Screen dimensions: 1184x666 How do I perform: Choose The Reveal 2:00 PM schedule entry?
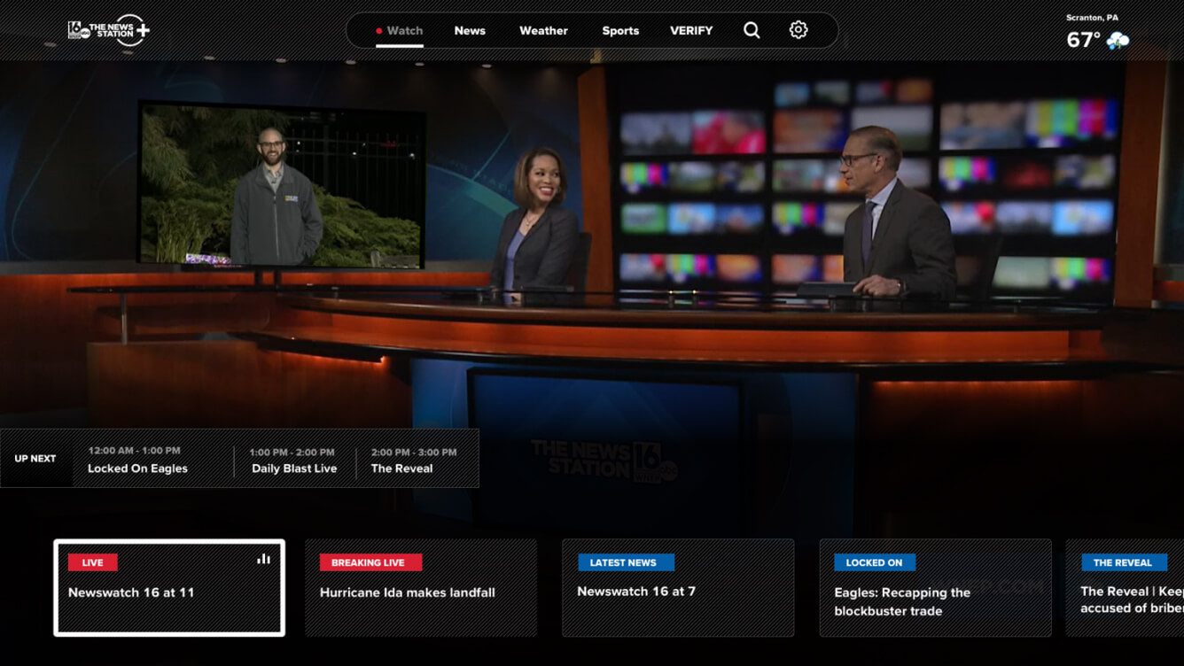(x=413, y=461)
